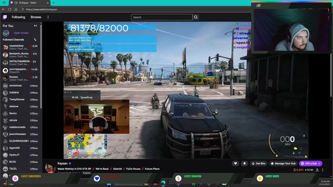Image resolution: width=333 pixels, height=187 pixels.
Task: Sort the Followed Channels list
Action: pyautogui.click(x=35, y=40)
